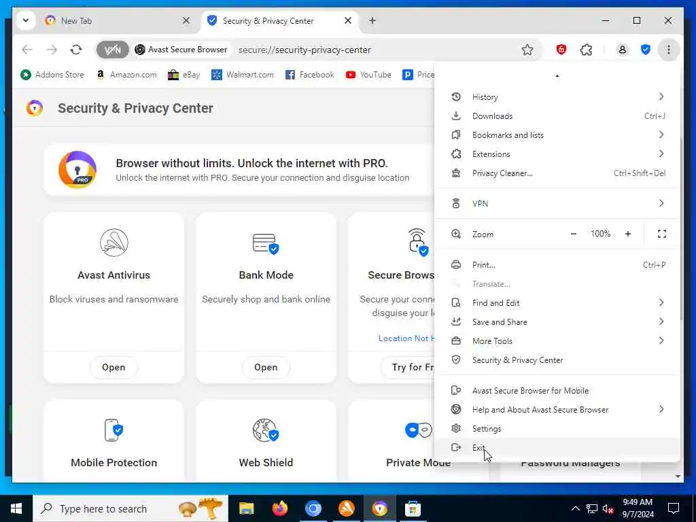
Task: Open the YouTube bookmark
Action: click(368, 75)
